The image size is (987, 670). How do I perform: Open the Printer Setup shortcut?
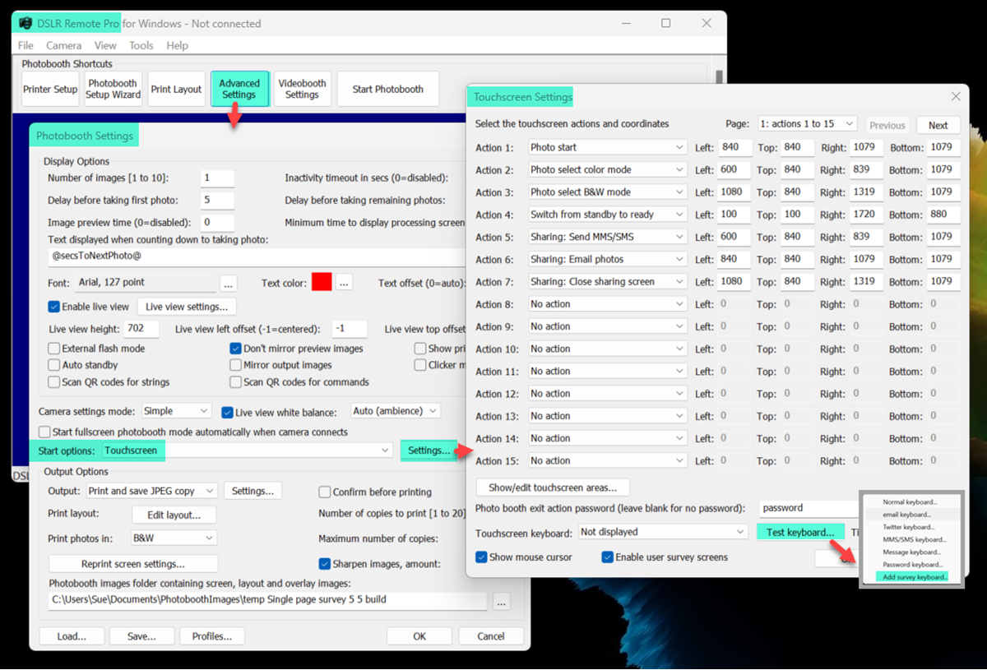[x=49, y=89]
